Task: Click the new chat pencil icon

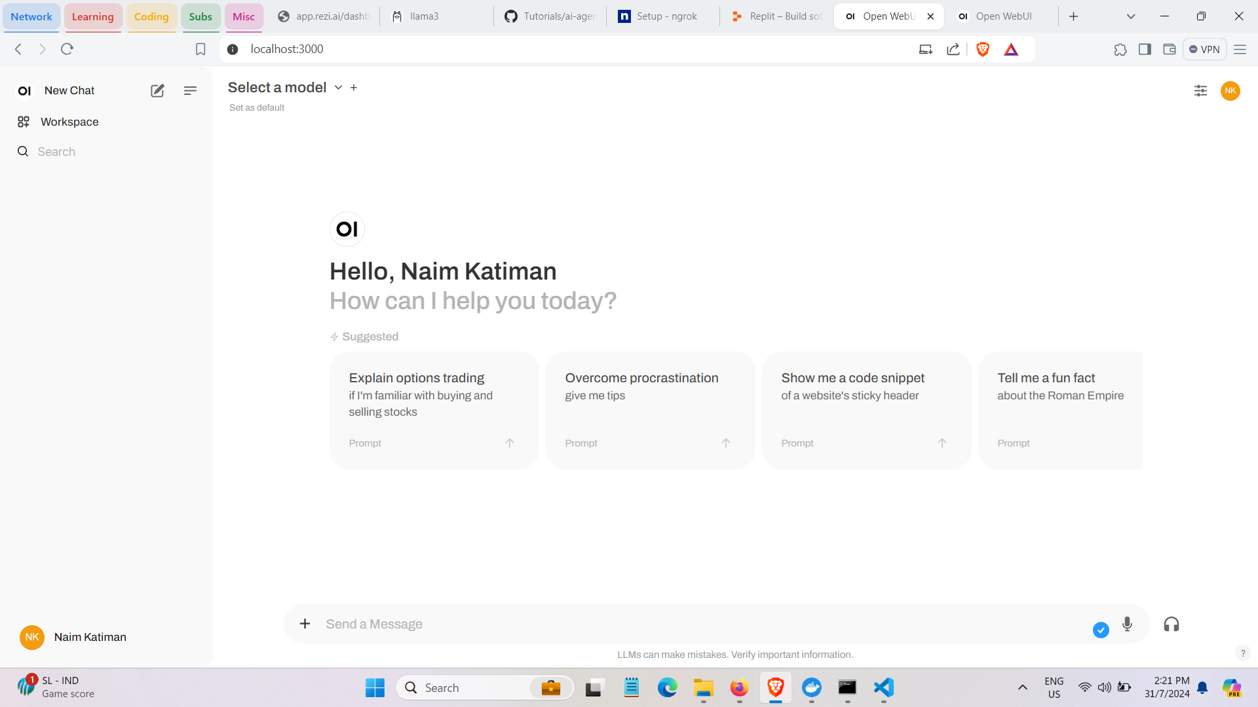Action: (x=157, y=91)
